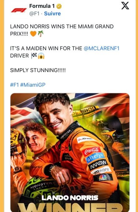The width and height of the screenshot is (138, 212).
Task: Click the palm tree emoji
Action: 40,34
